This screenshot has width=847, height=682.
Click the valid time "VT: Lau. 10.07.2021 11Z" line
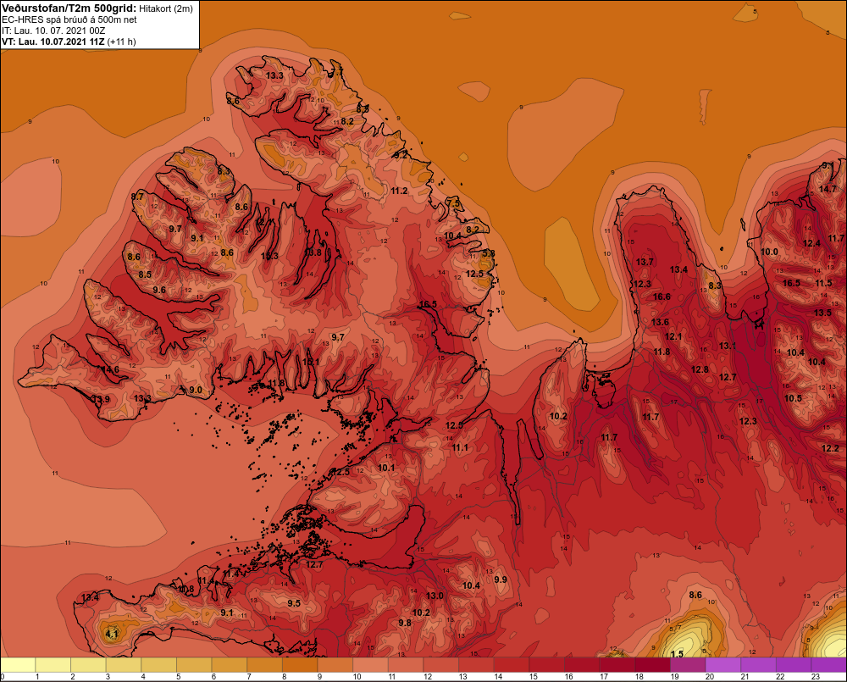(x=69, y=42)
